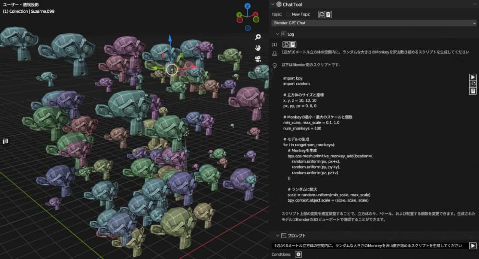Copy the generated code using code-side copy icon
Viewport: 479px width, 259px height.
473,84
